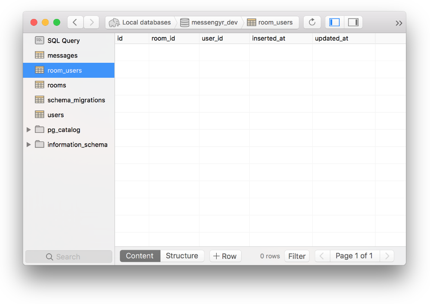Toggle the left sidebar pane
This screenshot has height=304, width=430.
pyautogui.click(x=335, y=22)
